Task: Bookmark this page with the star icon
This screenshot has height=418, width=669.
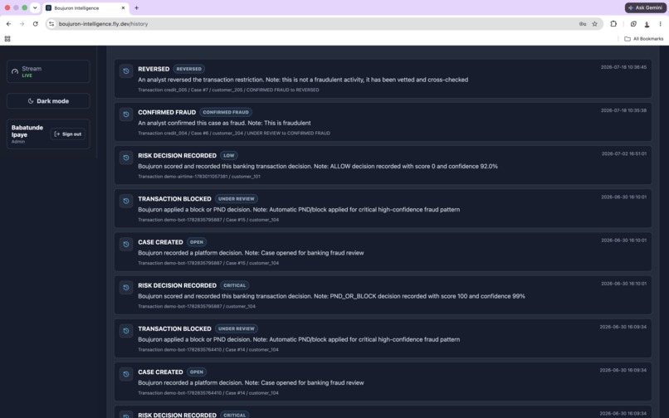Action: (595, 24)
